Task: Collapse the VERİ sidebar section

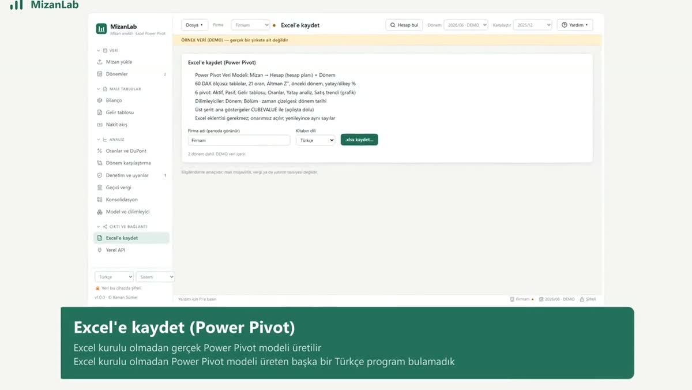Action: pyautogui.click(x=99, y=51)
